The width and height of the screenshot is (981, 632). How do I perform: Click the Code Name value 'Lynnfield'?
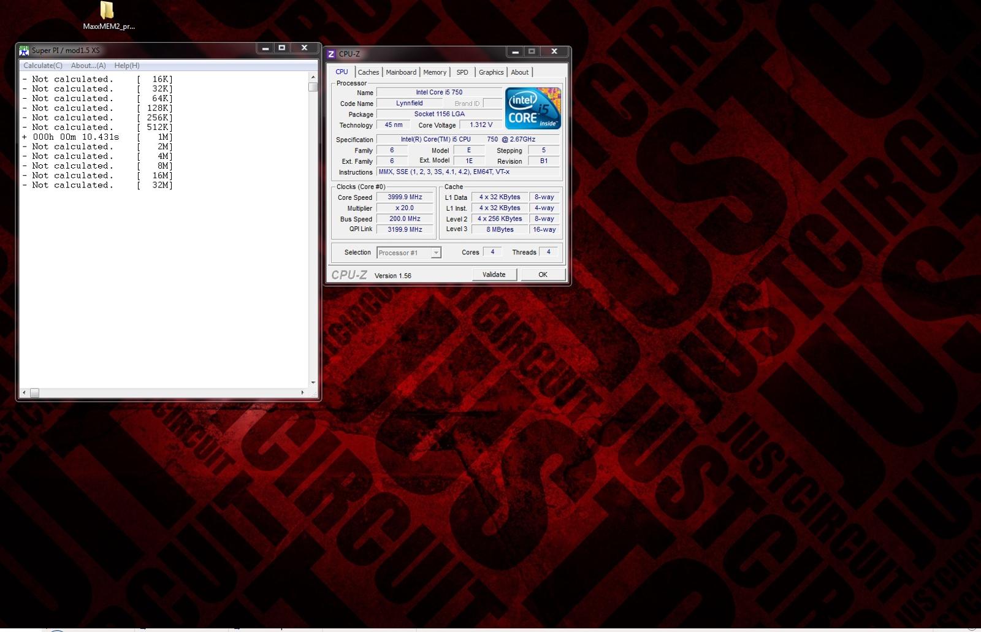coord(410,103)
